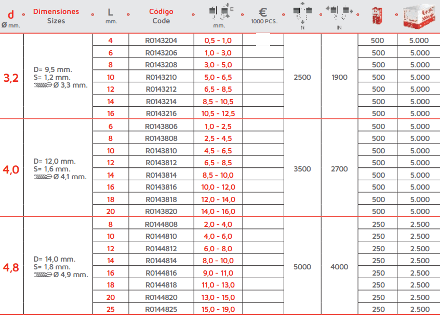The height and width of the screenshot is (316, 440).
Task: Select code R0144814
Action: tap(161, 261)
